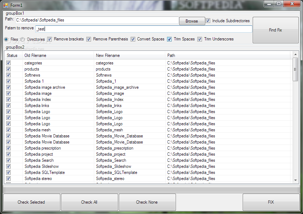Minimize the Form1 window
303x214 pixels.
click(x=269, y=4)
